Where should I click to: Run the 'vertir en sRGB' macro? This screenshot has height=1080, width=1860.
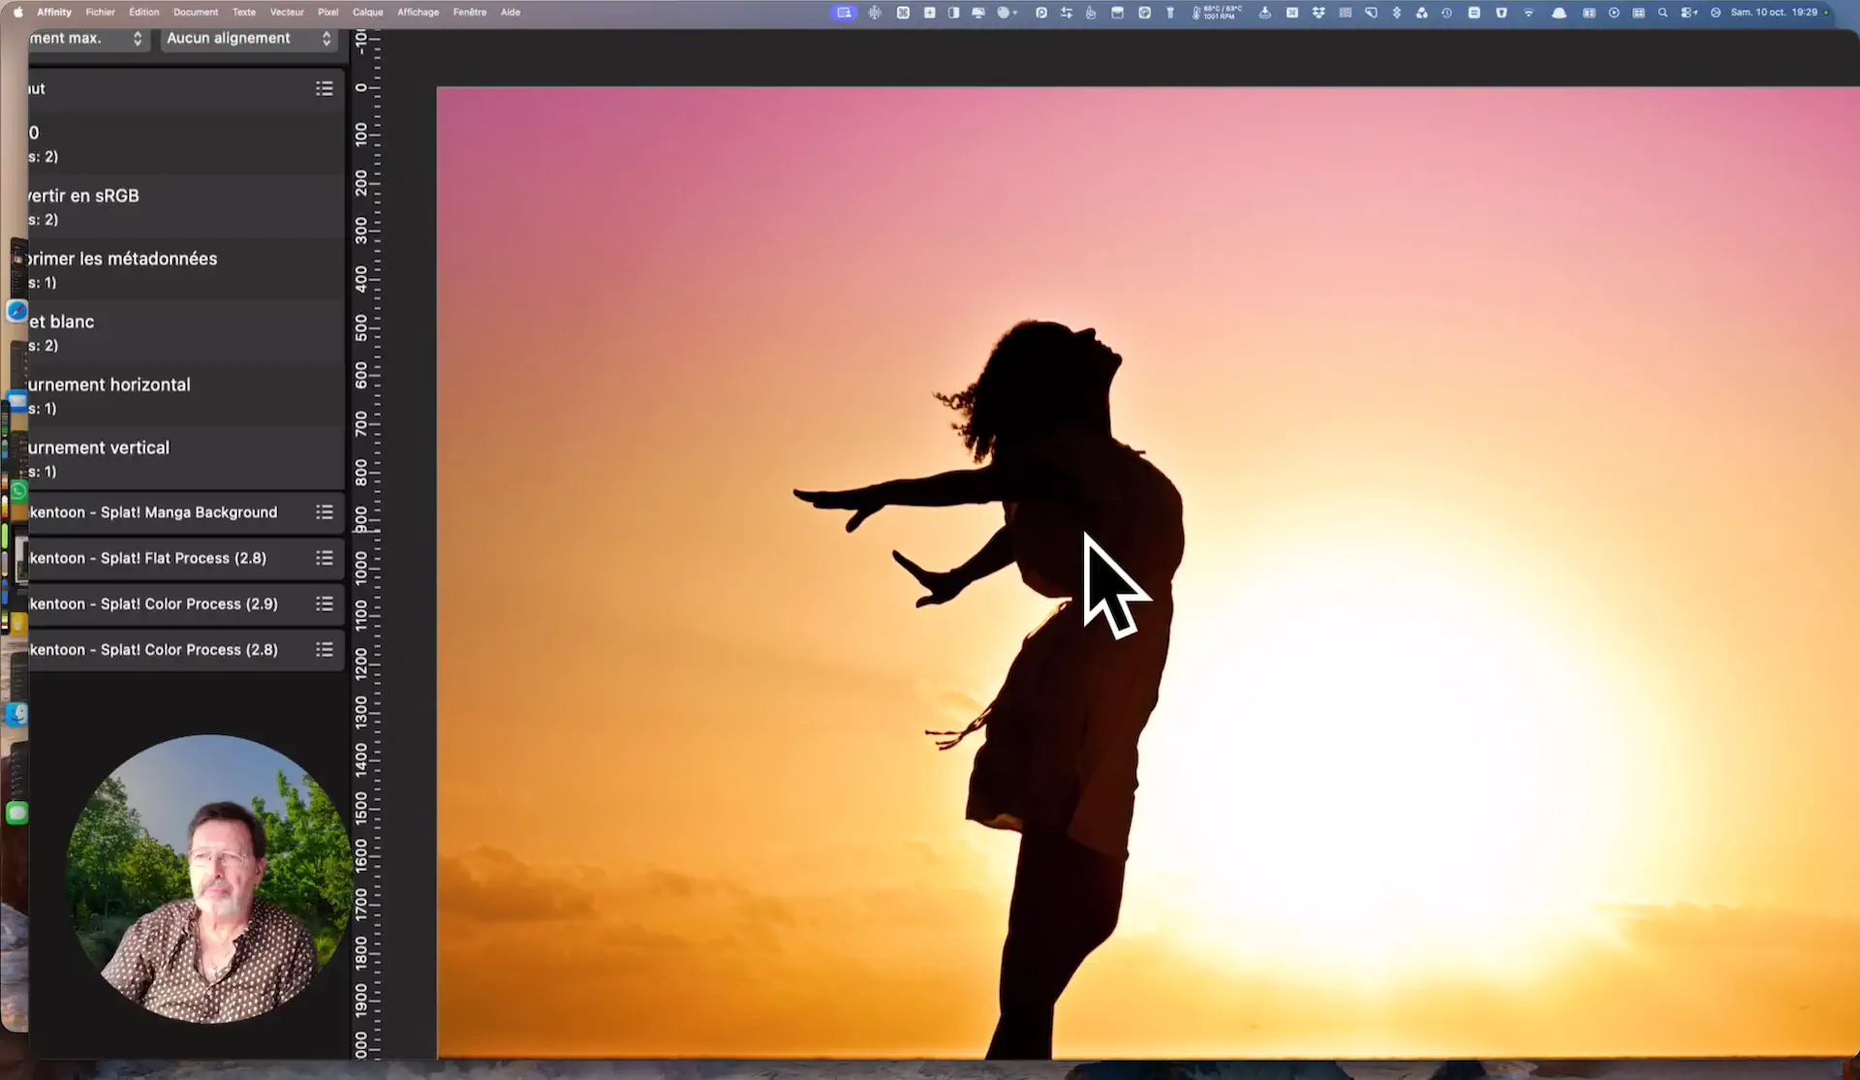185,206
